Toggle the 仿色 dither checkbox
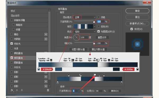 click(99, 17)
